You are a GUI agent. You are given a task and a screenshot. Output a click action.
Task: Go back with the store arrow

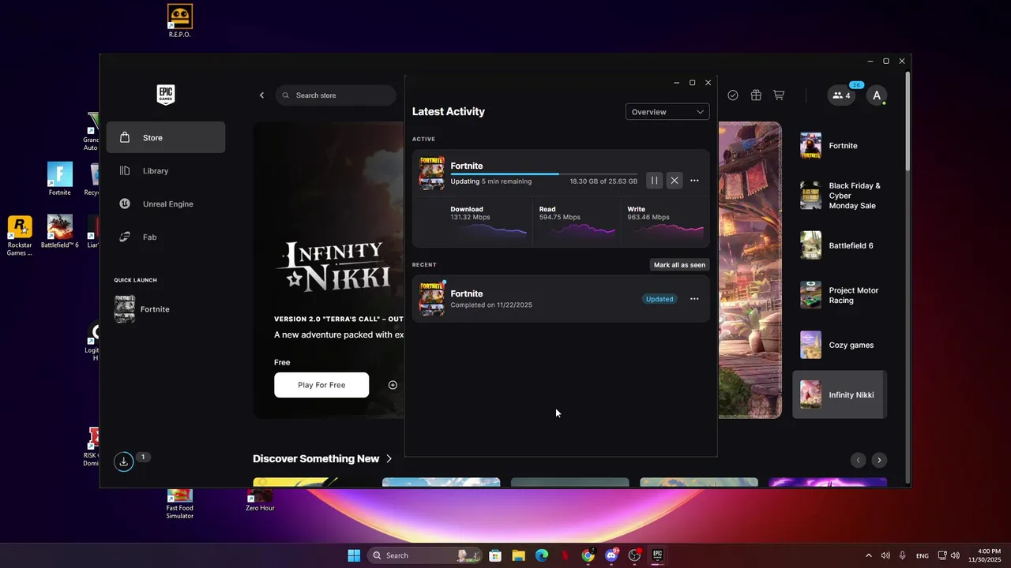coord(262,95)
